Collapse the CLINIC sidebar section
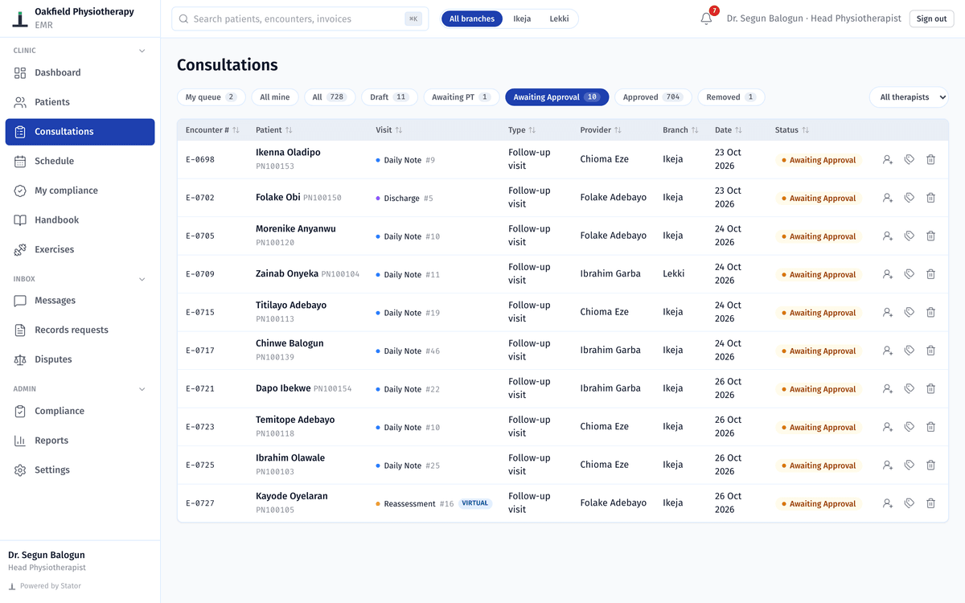This screenshot has width=965, height=603. (x=142, y=51)
